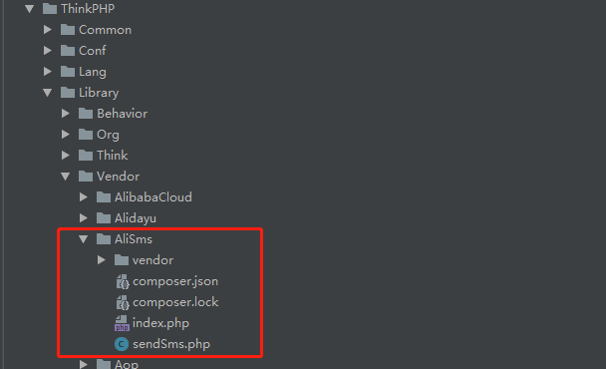Collapse the Vendor folder arrow
The width and height of the screenshot is (606, 369).
click(x=66, y=177)
